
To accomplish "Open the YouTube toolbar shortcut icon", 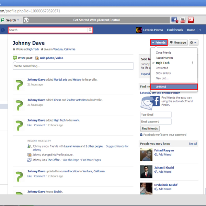I will coord(183,20).
